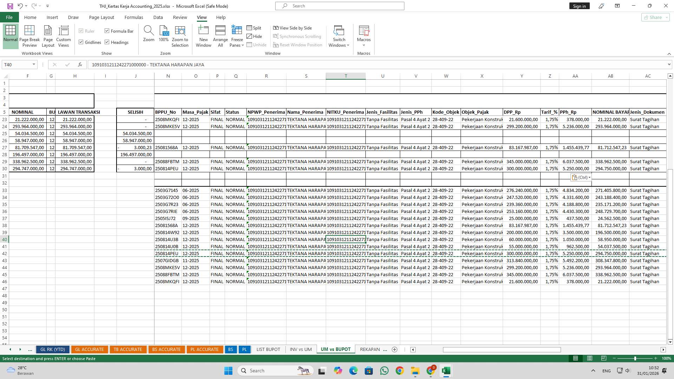Click Zoom to Selection
Screen dimensions: 674x379
(x=180, y=35)
